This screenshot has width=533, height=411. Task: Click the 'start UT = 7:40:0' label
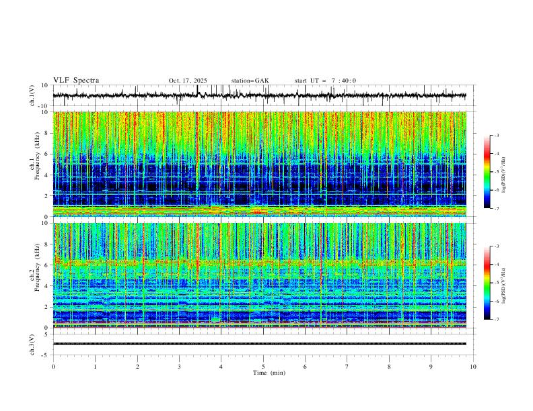(325, 81)
